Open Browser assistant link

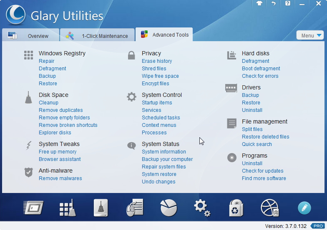click(x=60, y=159)
